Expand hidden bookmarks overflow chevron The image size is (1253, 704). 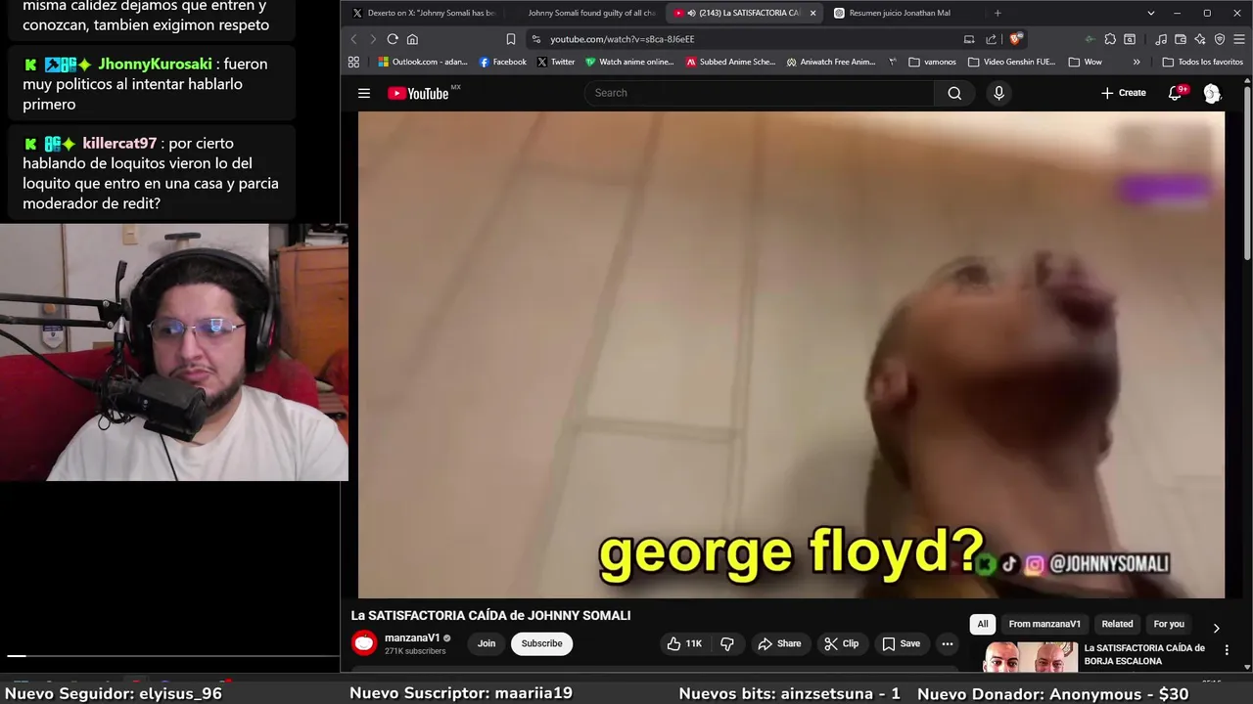click(1137, 62)
